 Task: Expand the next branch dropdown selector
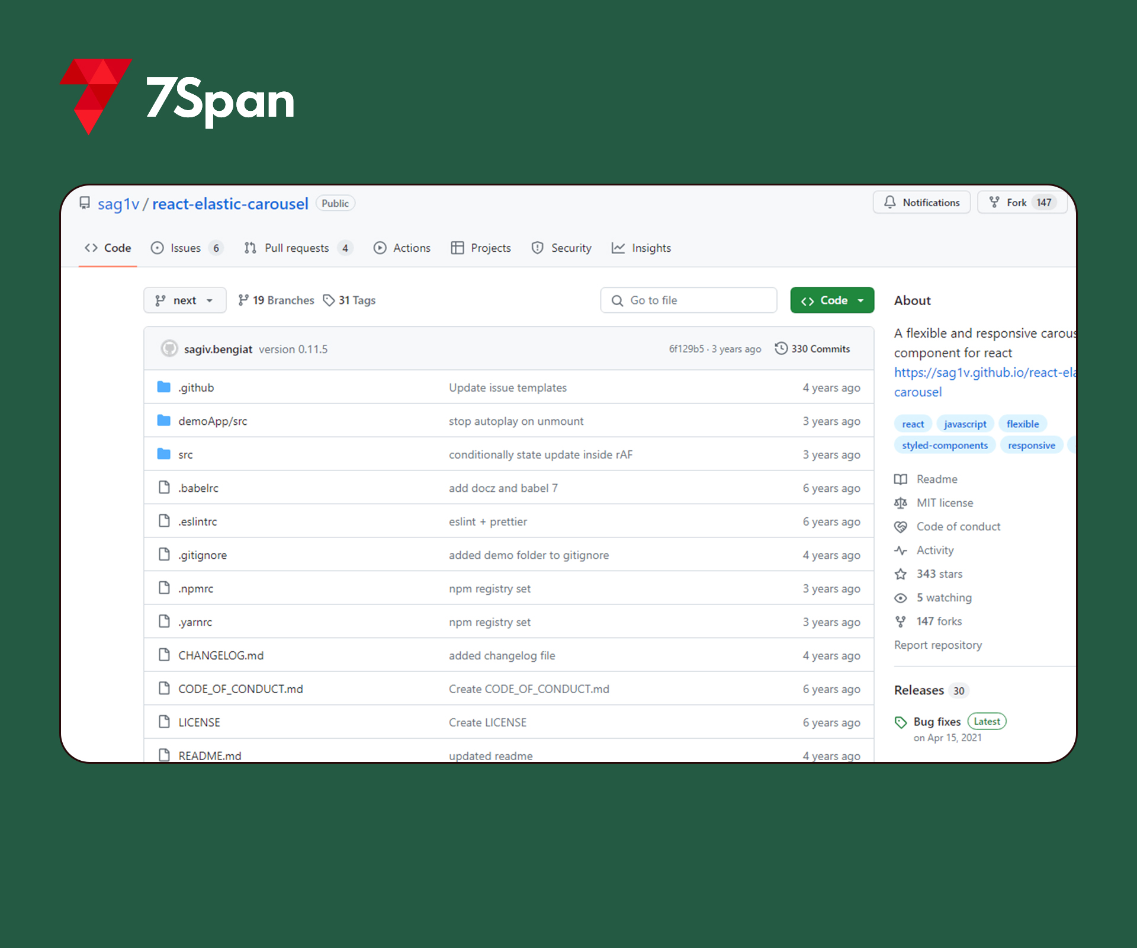(x=181, y=300)
